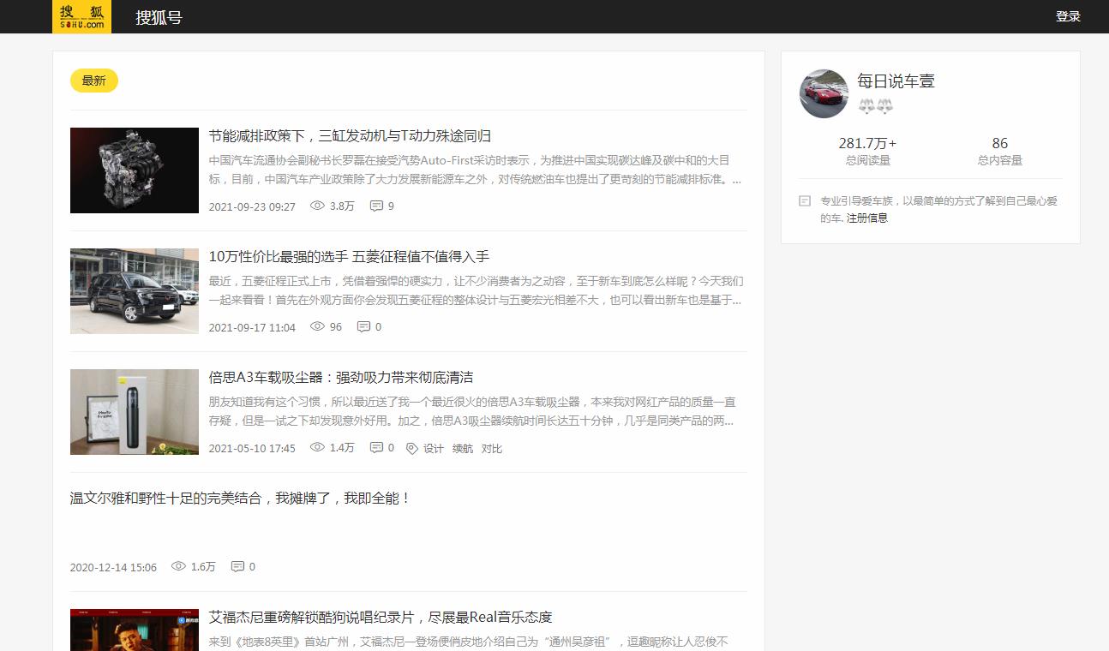This screenshot has height=651, width=1109.
Task: Click the author name 每日说车壹
Action: coord(896,81)
